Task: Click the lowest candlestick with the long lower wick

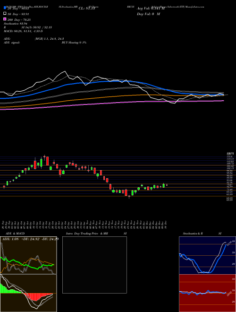Action: coord(129,197)
